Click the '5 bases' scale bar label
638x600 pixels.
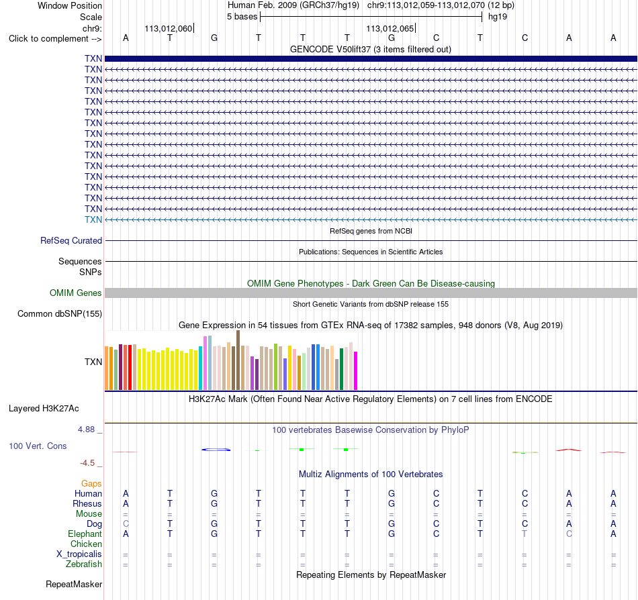point(242,17)
